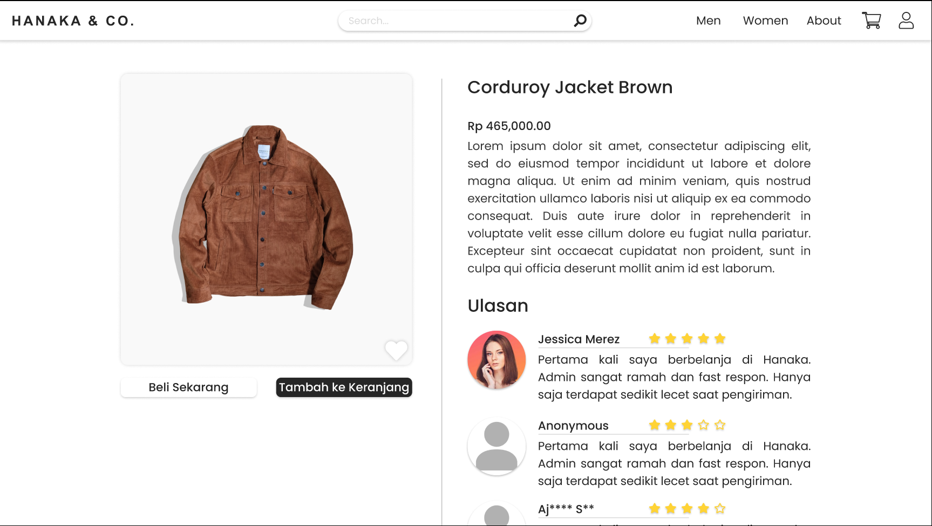This screenshot has height=526, width=932.
Task: Click the empty star in the Aj**** S** rating
Action: (720, 508)
